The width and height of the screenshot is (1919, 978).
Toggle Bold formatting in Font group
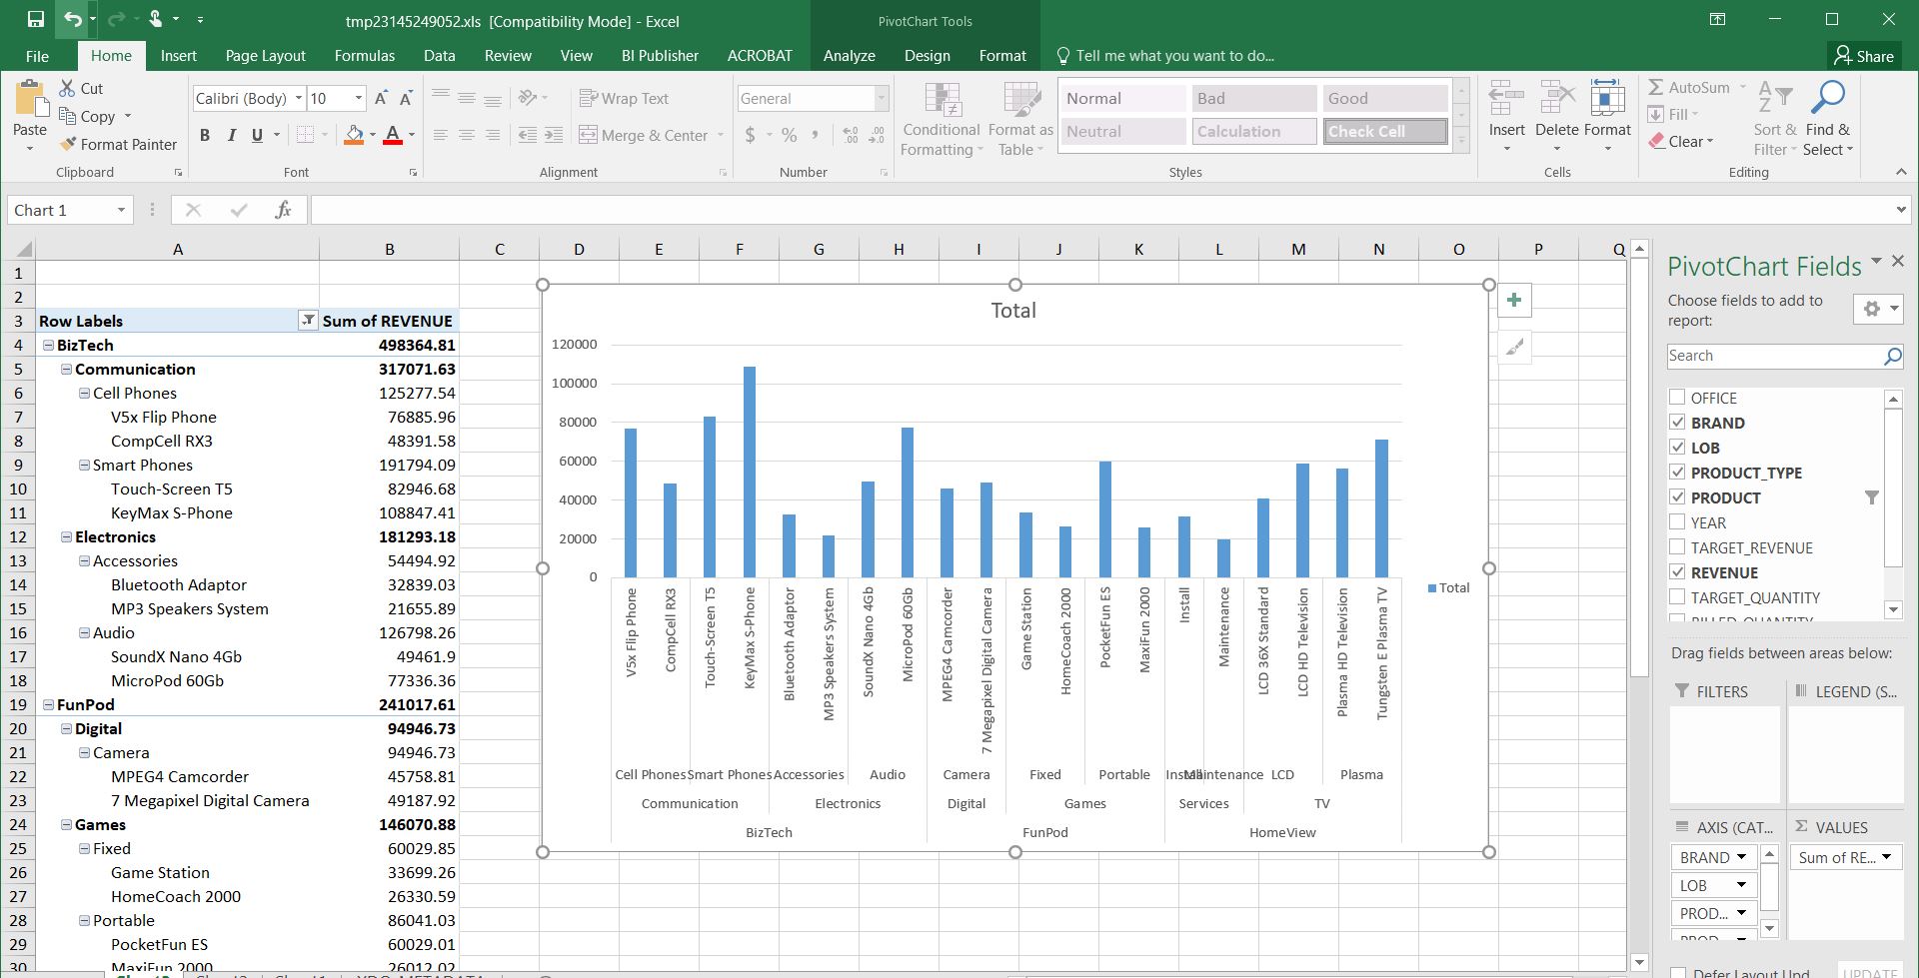205,136
